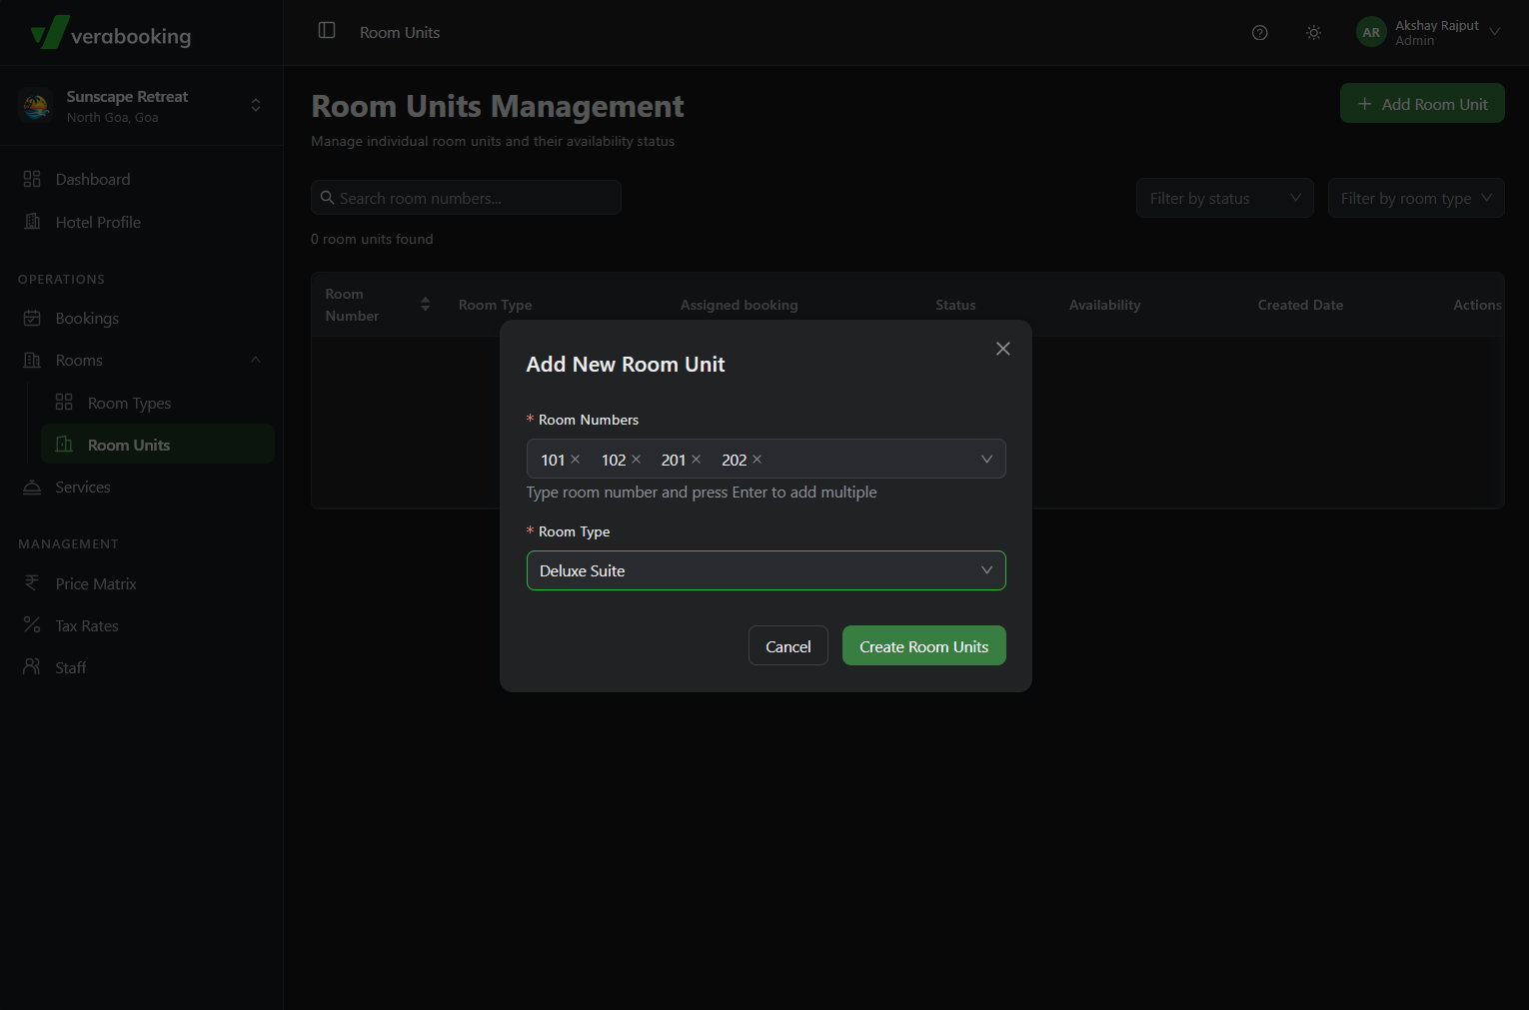
Task: Open the Filter by status dropdown
Action: point(1224,198)
